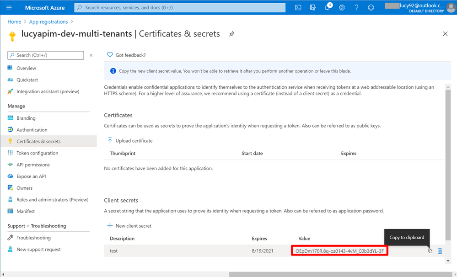The width and height of the screenshot is (457, 277).
Task: Pin this blade using the pin icon
Action: coord(232,34)
